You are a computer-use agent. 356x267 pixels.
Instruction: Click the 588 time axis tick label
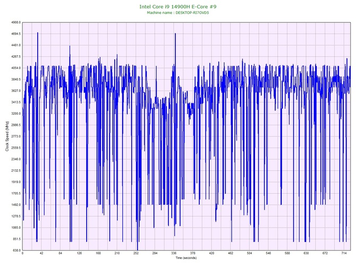click(287, 253)
